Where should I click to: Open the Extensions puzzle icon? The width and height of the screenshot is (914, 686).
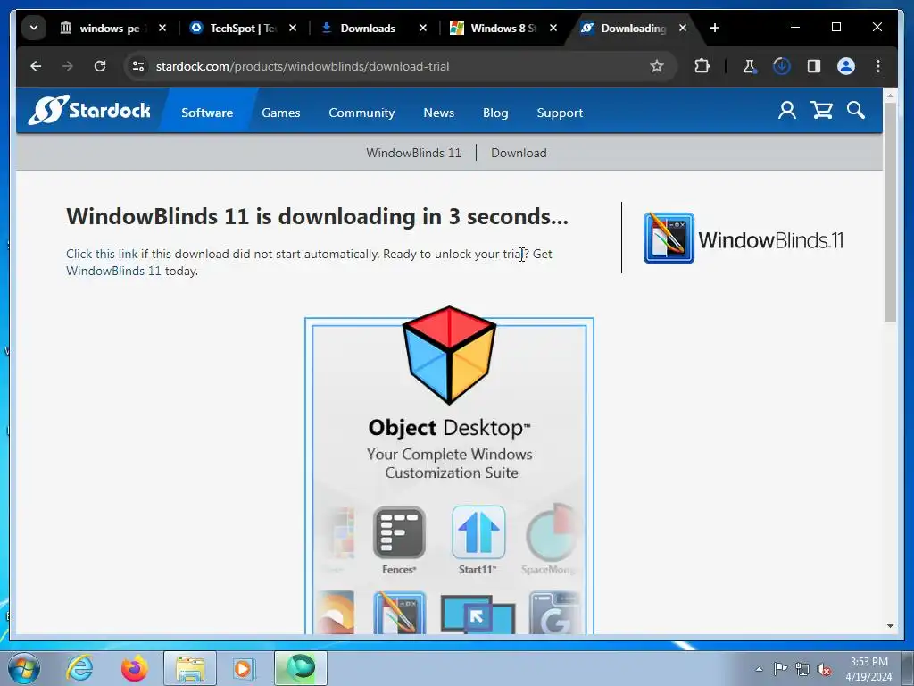(702, 66)
